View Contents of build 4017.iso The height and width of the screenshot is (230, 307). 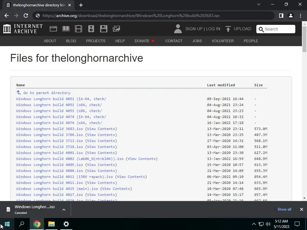(101, 195)
